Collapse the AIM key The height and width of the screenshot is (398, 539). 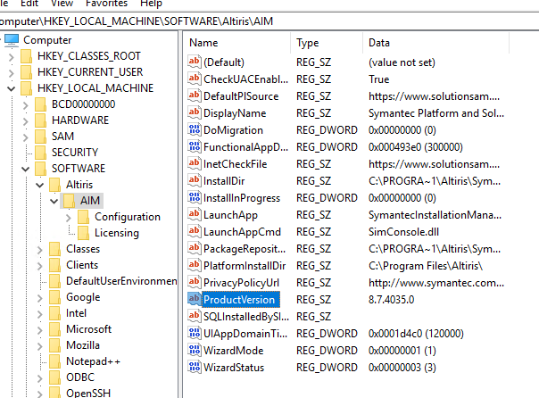click(54, 201)
